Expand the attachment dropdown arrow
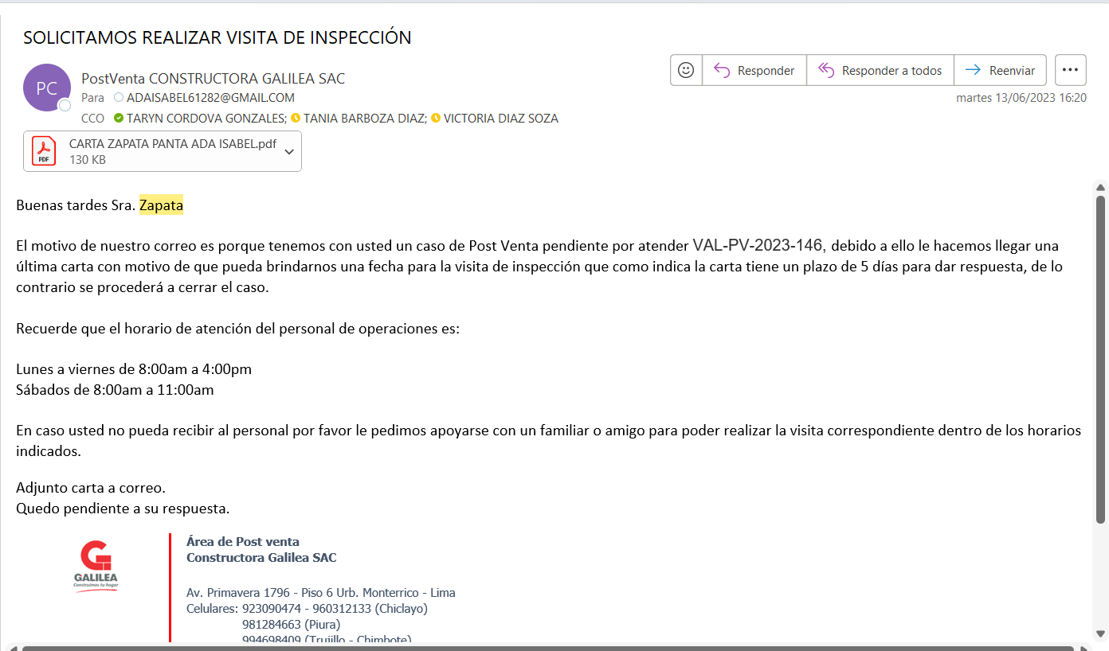This screenshot has width=1109, height=651. 289,151
